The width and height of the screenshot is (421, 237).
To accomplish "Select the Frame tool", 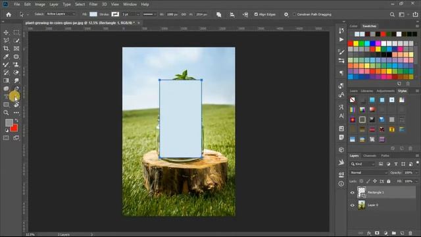I will click(16, 49).
